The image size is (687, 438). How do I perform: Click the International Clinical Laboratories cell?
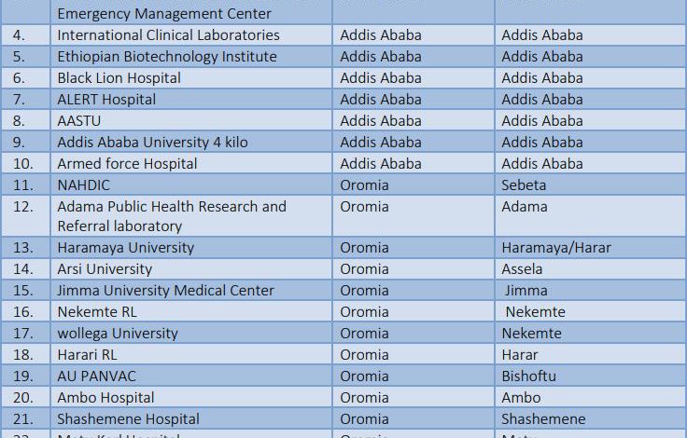(191, 35)
